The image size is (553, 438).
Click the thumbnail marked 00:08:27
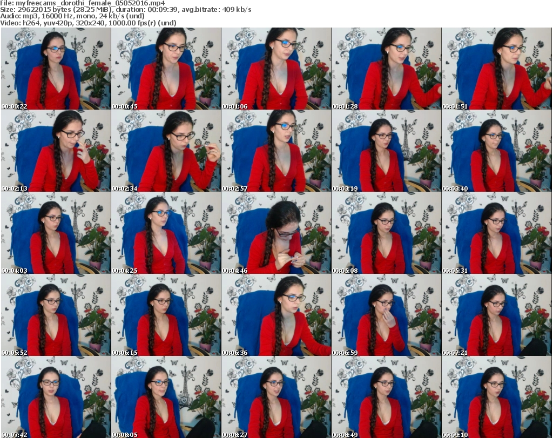(x=276, y=397)
